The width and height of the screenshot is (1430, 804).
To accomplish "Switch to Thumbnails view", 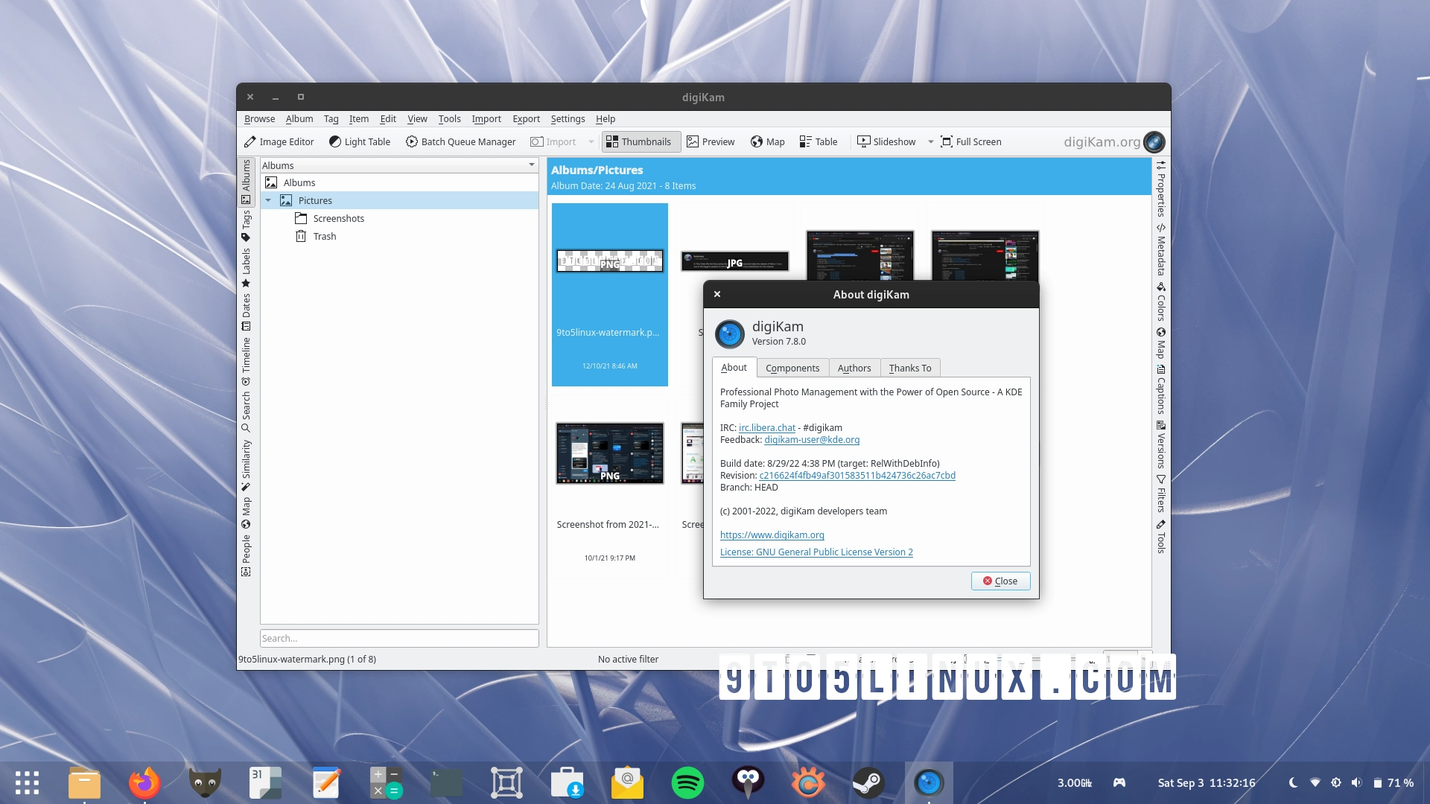I will pyautogui.click(x=641, y=141).
